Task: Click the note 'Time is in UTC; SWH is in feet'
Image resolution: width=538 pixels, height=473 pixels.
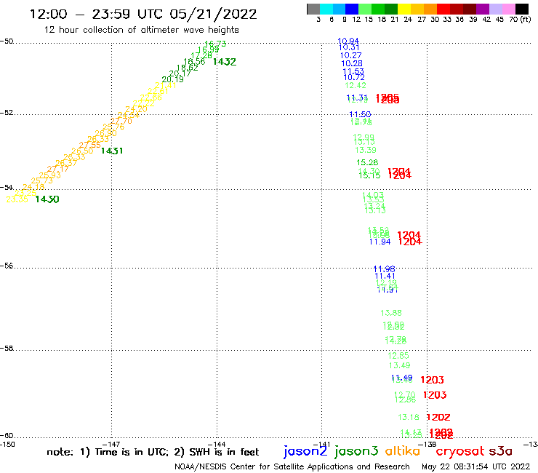Action: click(153, 452)
